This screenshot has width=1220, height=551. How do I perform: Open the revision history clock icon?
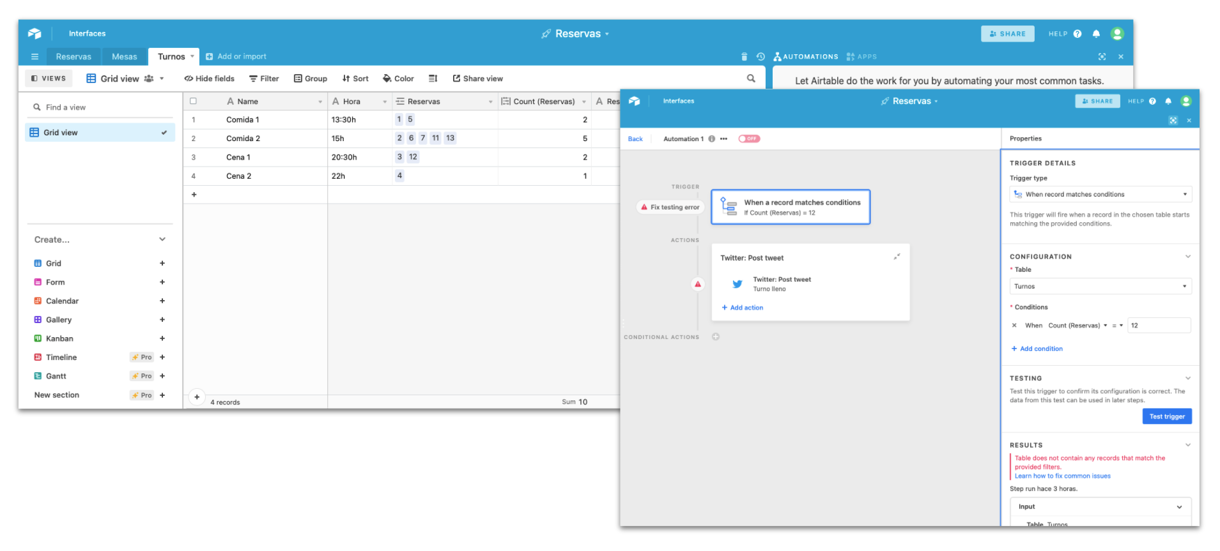[761, 57]
